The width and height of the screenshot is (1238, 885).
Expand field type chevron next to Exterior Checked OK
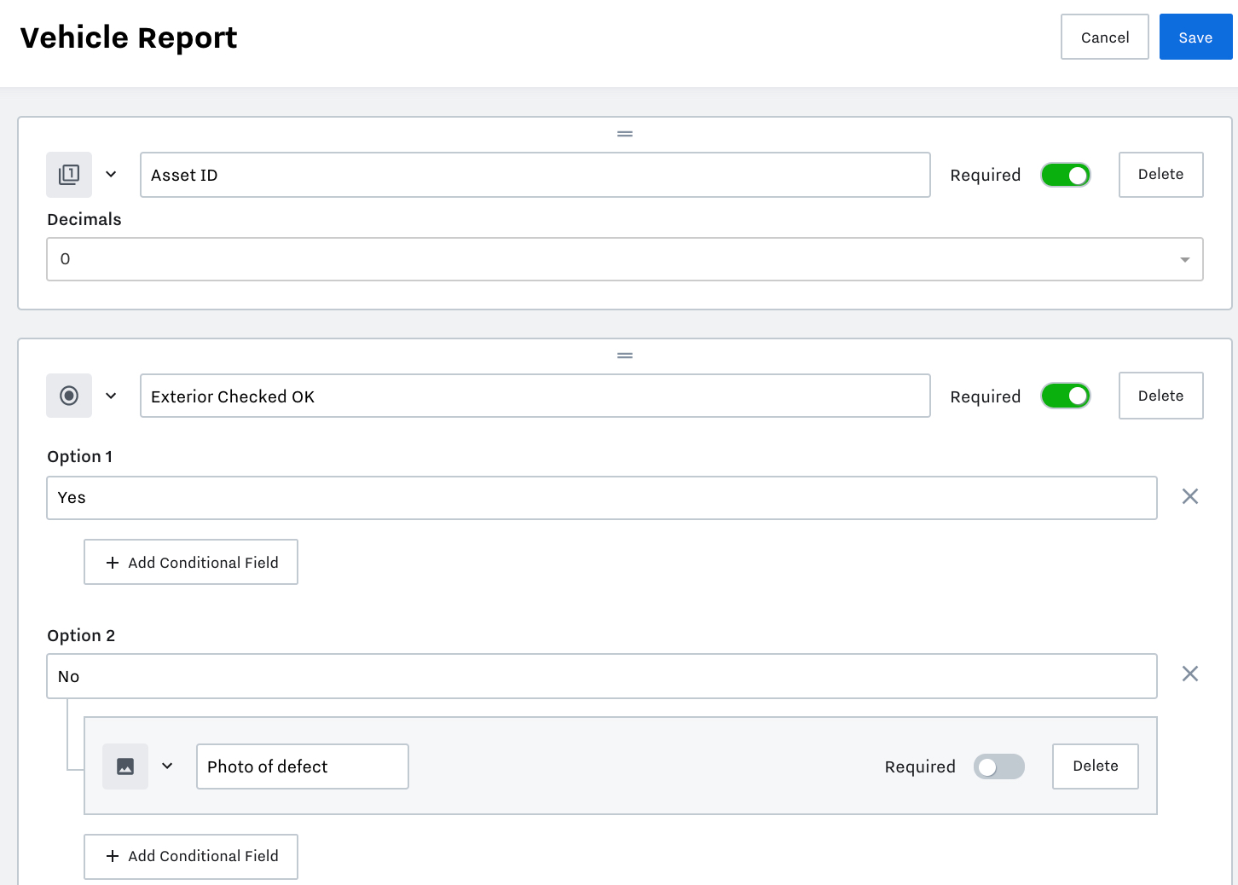coord(111,396)
